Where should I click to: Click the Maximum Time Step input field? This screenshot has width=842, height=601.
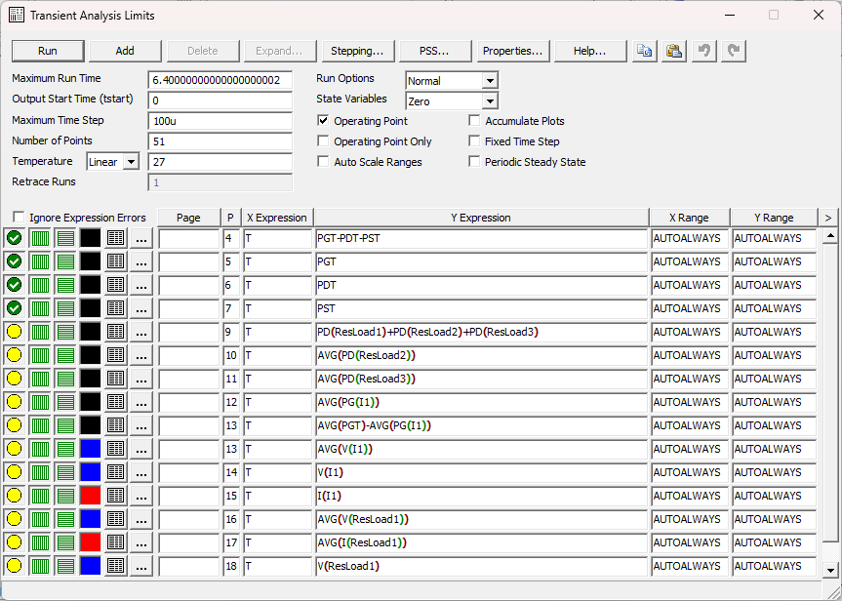221,121
